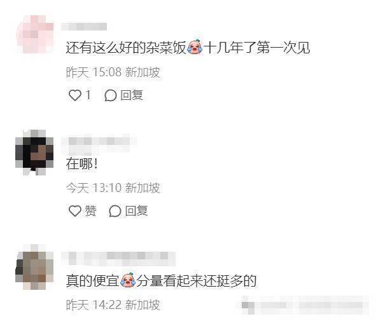Click timestamp 昨天 15:08 新加坡
The width and height of the screenshot is (376, 321).
pos(113,72)
